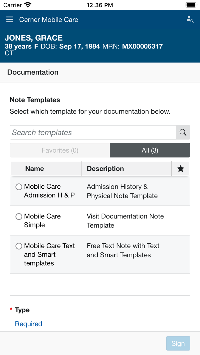Click the patient name JONES, GRACE

tap(33, 38)
